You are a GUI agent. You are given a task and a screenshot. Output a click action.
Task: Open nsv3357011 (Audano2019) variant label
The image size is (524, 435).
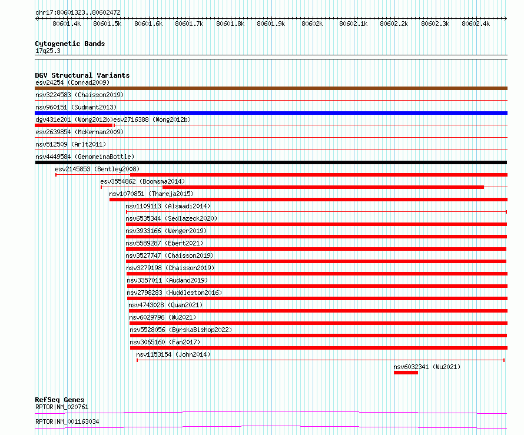tap(167, 280)
